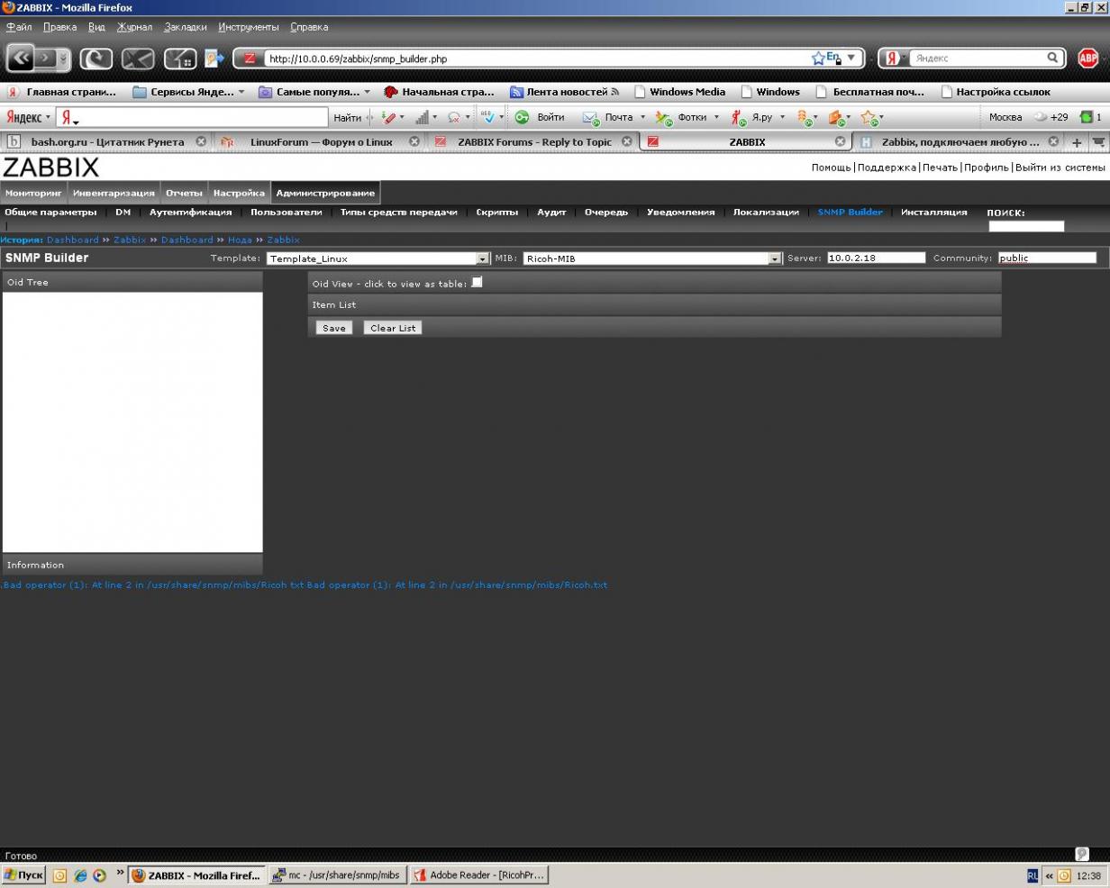Image resolution: width=1110 pixels, height=888 pixels.
Task: Switch to Adobe Reader in the taskbar
Action: pos(478,875)
